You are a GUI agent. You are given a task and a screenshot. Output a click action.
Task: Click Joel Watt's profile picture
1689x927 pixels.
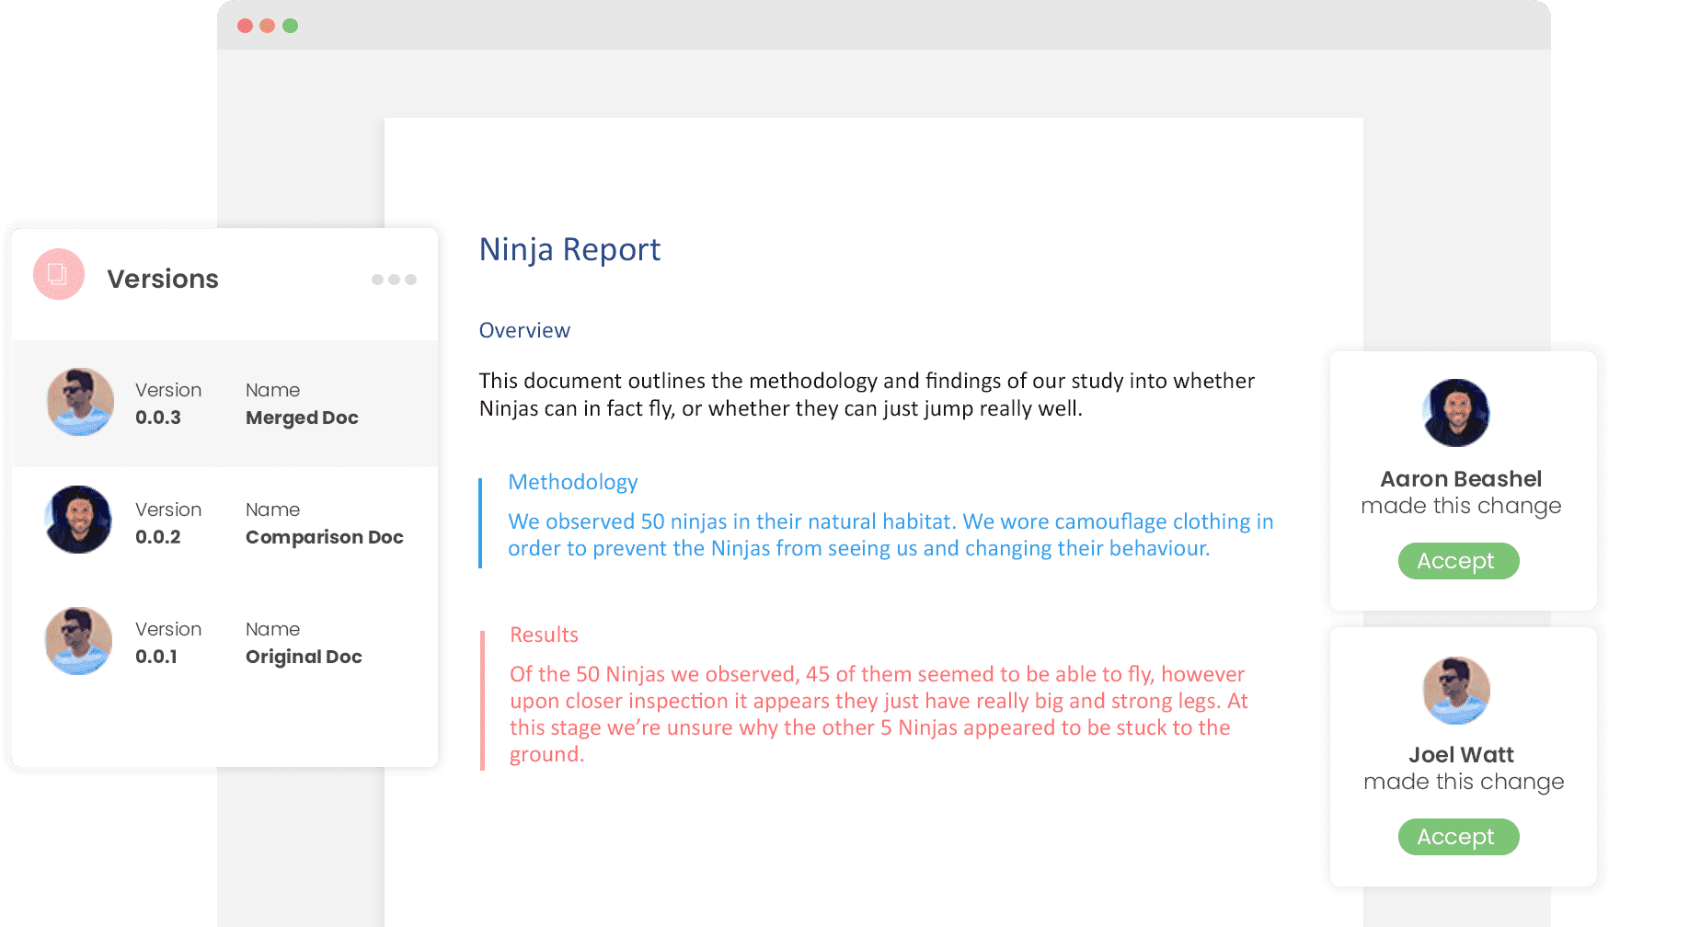(x=1456, y=691)
